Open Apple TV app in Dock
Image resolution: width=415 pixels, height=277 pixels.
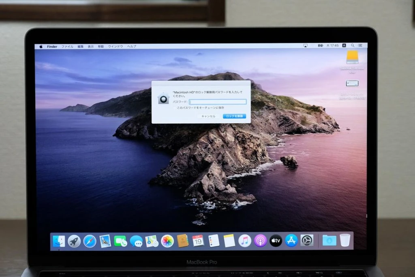click(276, 241)
